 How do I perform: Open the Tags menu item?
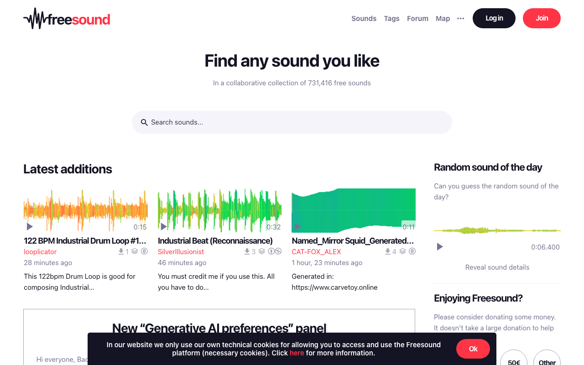[392, 18]
